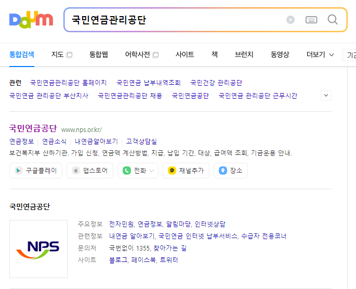The width and height of the screenshot is (356, 289).
Task: Open related search 국민연금 관리공단 근무시간
Action: 258,96
